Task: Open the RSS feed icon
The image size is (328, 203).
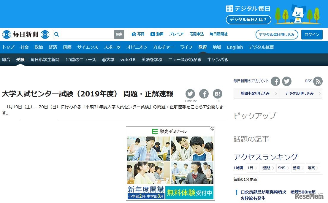Action: (318, 81)
